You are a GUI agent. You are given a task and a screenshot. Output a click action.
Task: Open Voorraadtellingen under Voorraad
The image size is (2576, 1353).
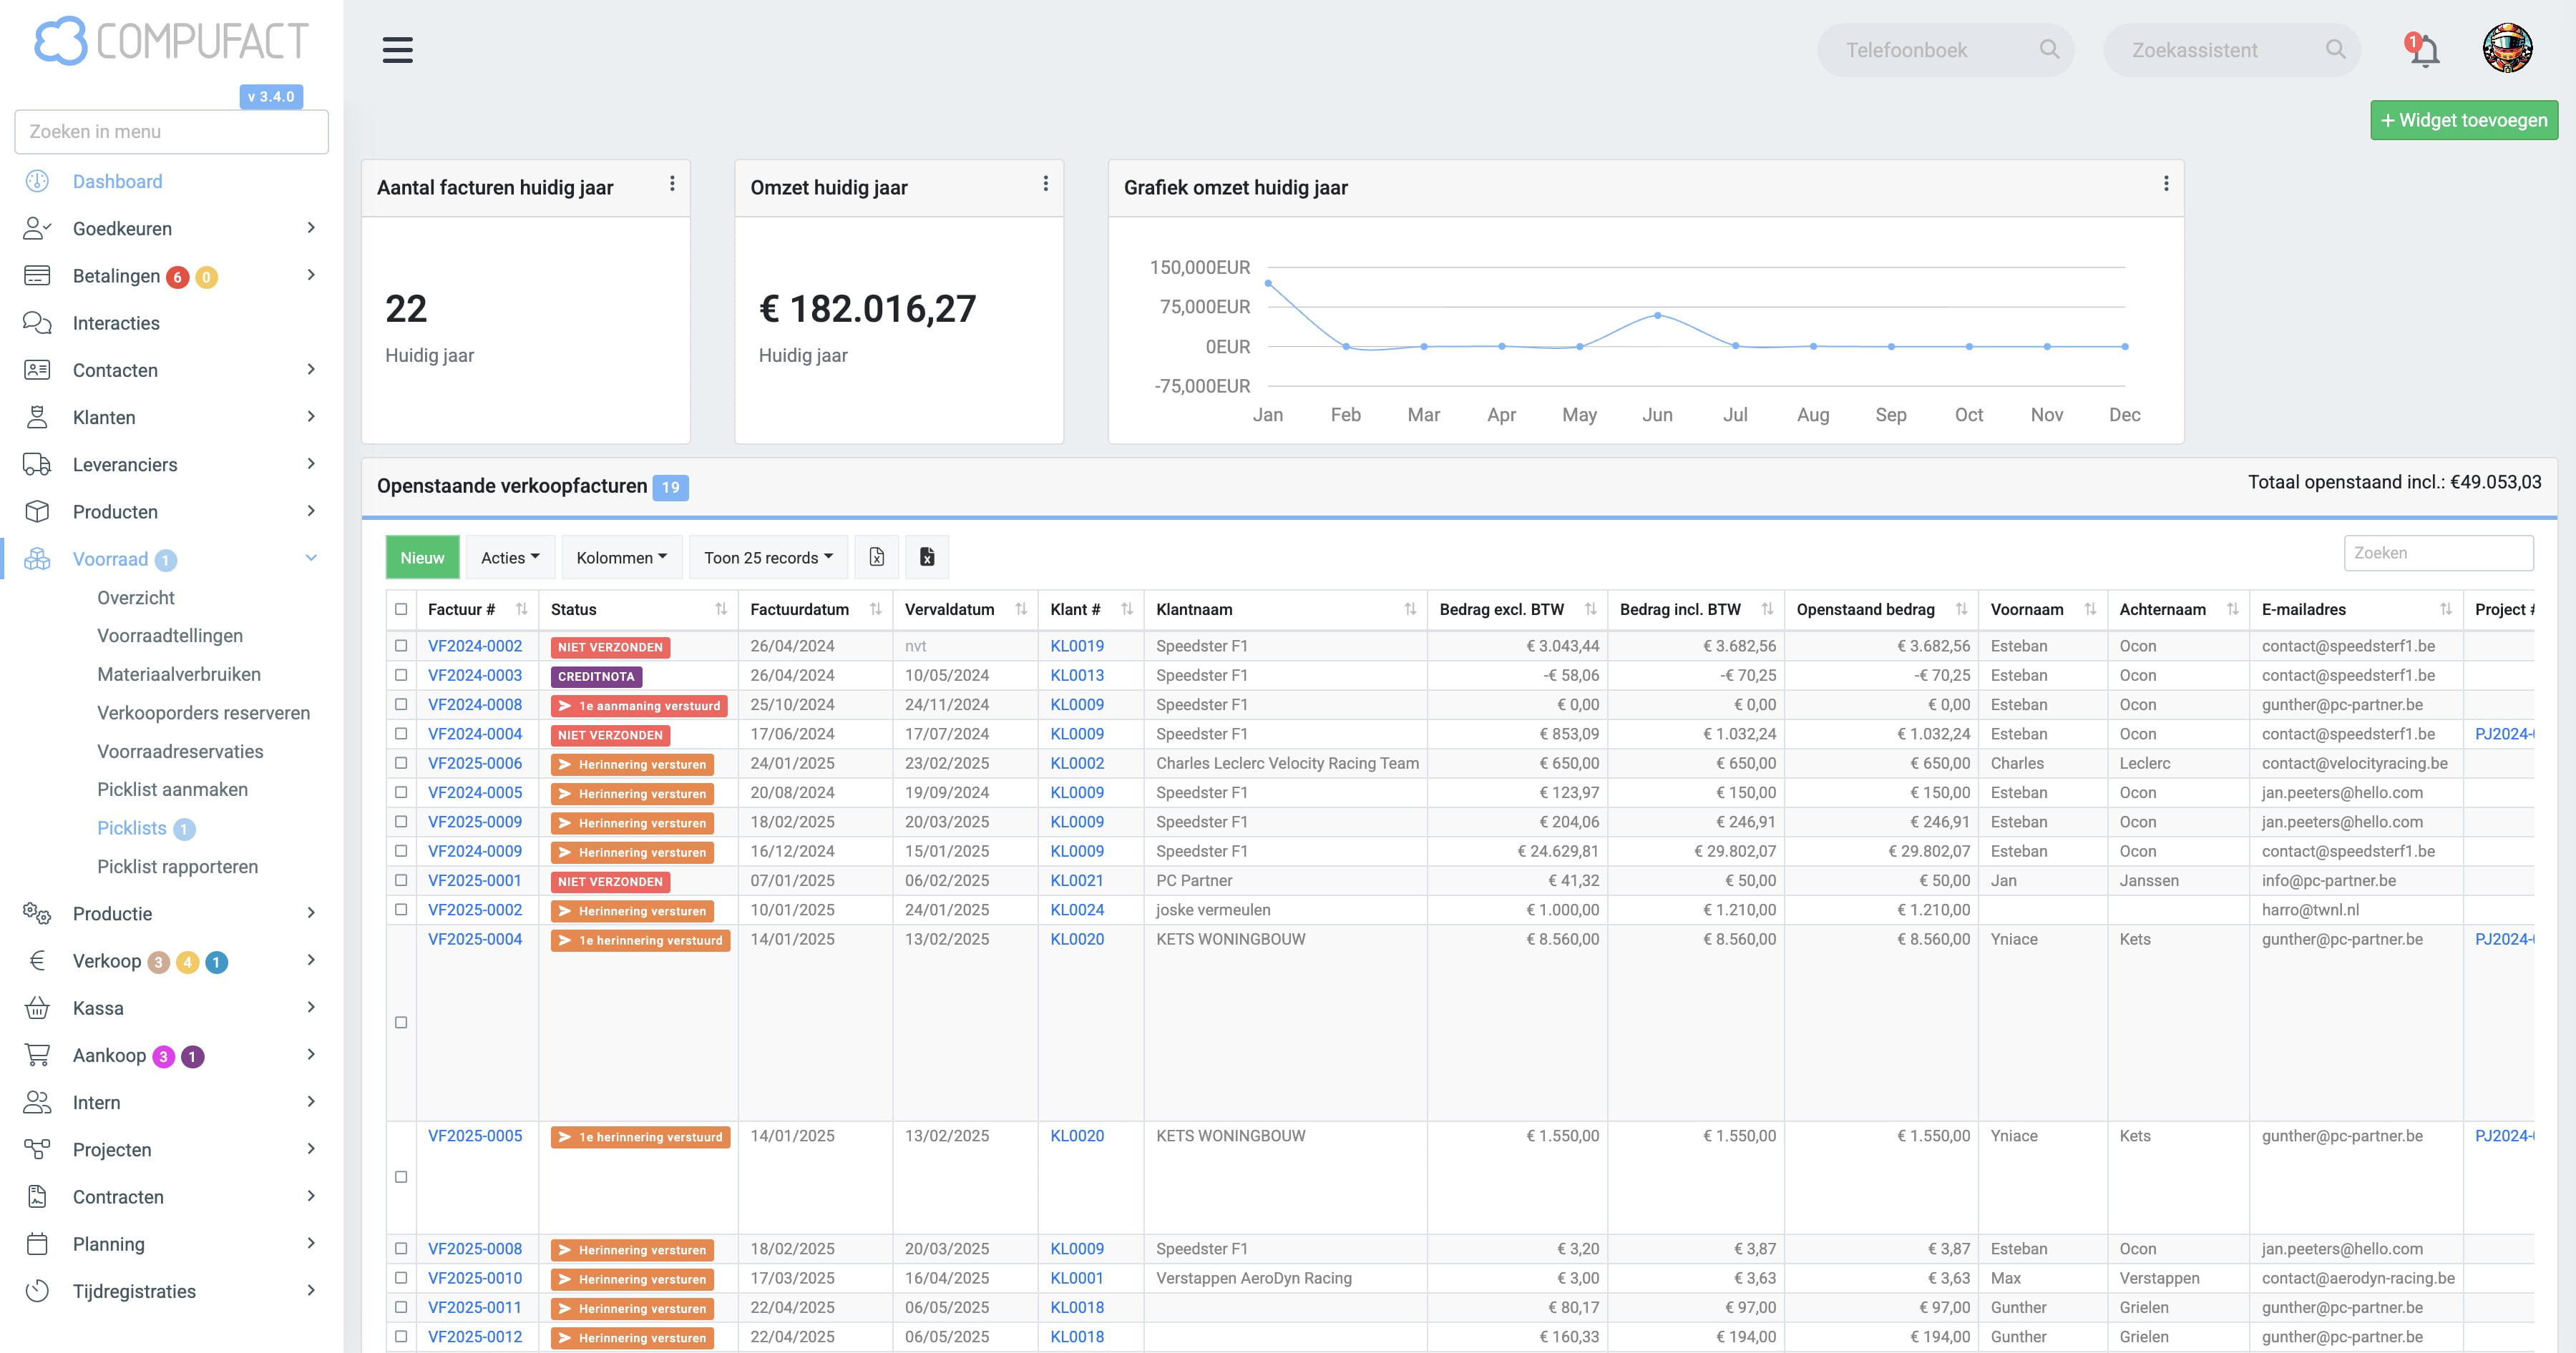170,636
